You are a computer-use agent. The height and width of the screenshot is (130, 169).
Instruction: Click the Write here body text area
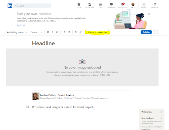pyautogui.click(x=63, y=107)
